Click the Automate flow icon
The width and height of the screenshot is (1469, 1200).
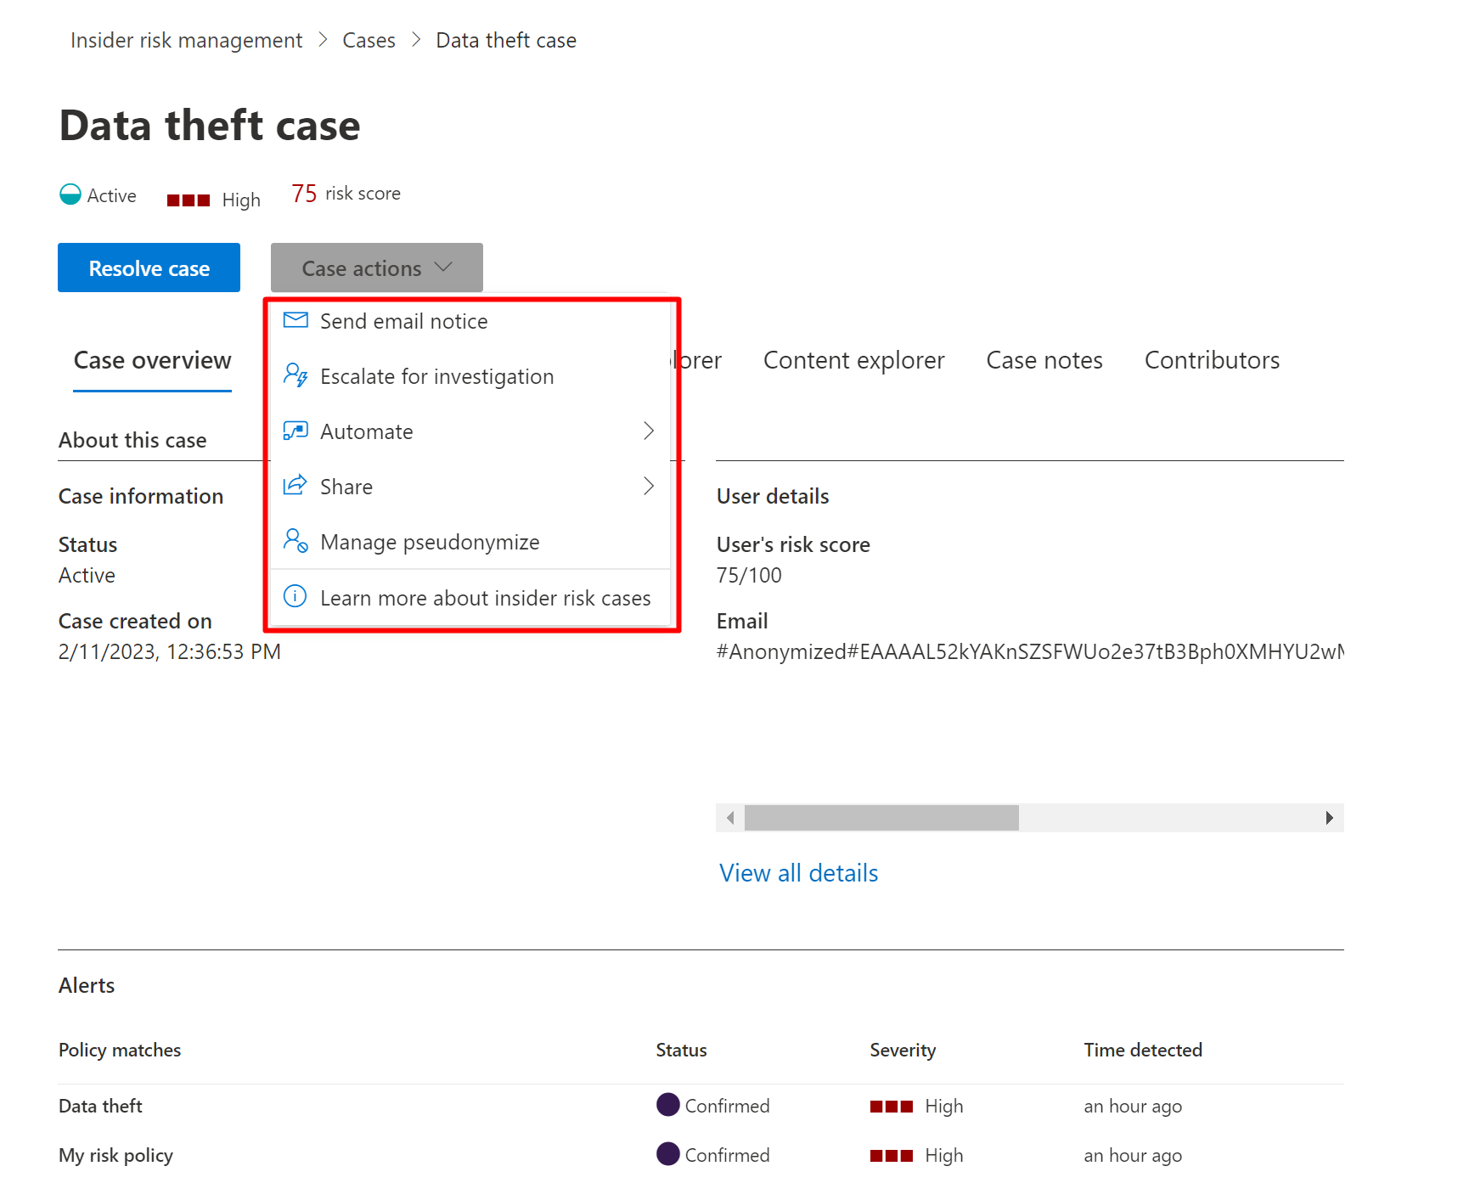[295, 431]
